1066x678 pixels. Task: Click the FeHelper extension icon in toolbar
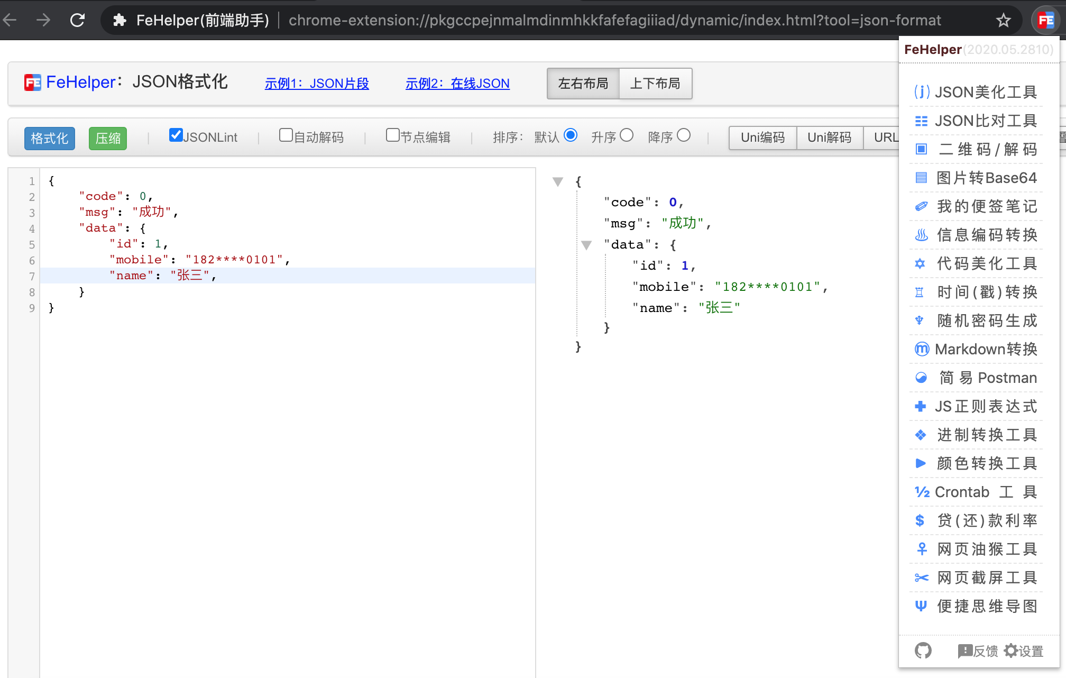tap(1045, 21)
